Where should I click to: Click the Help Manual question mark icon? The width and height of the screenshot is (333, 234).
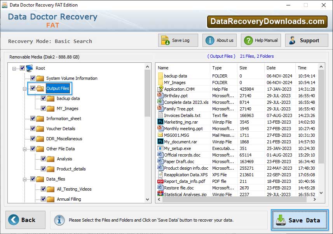pos(248,40)
